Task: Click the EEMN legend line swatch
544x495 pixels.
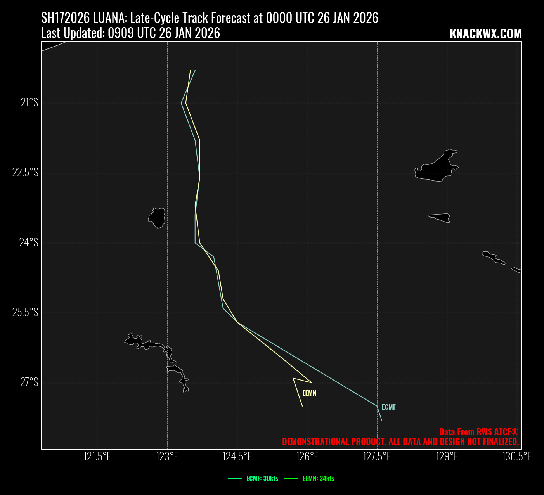Action: click(x=291, y=479)
